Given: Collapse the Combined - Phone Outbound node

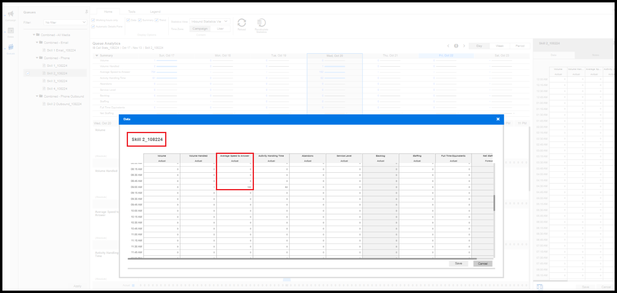Looking at the screenshot, I should point(37,96).
